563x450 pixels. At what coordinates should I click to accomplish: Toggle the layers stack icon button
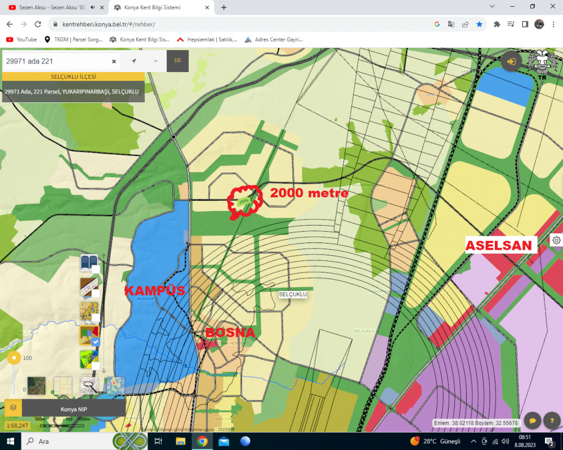(x=14, y=408)
